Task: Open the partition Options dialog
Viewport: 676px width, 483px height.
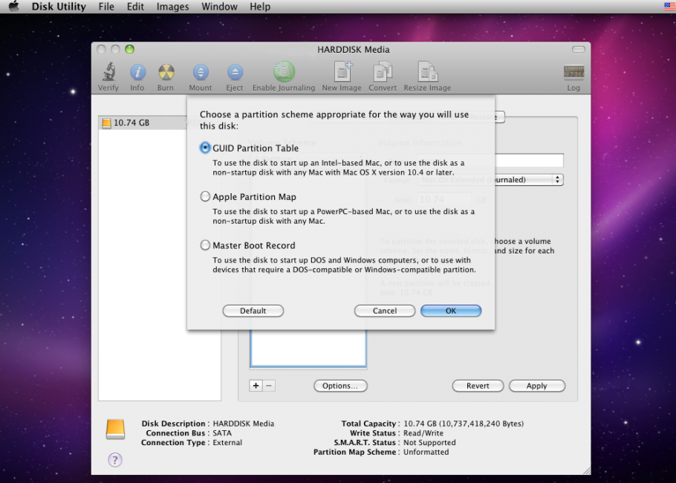Action: 340,386
